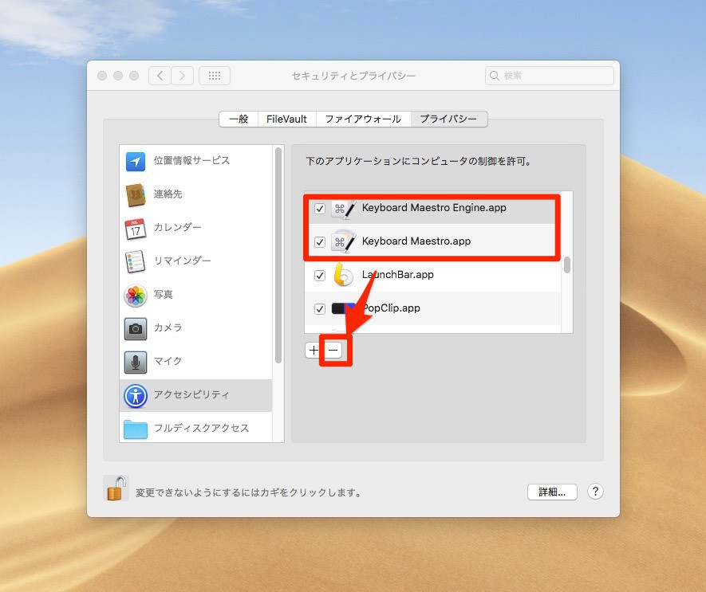Select the Microphone (マイク) icon
Image resolution: width=706 pixels, height=592 pixels.
(136, 362)
